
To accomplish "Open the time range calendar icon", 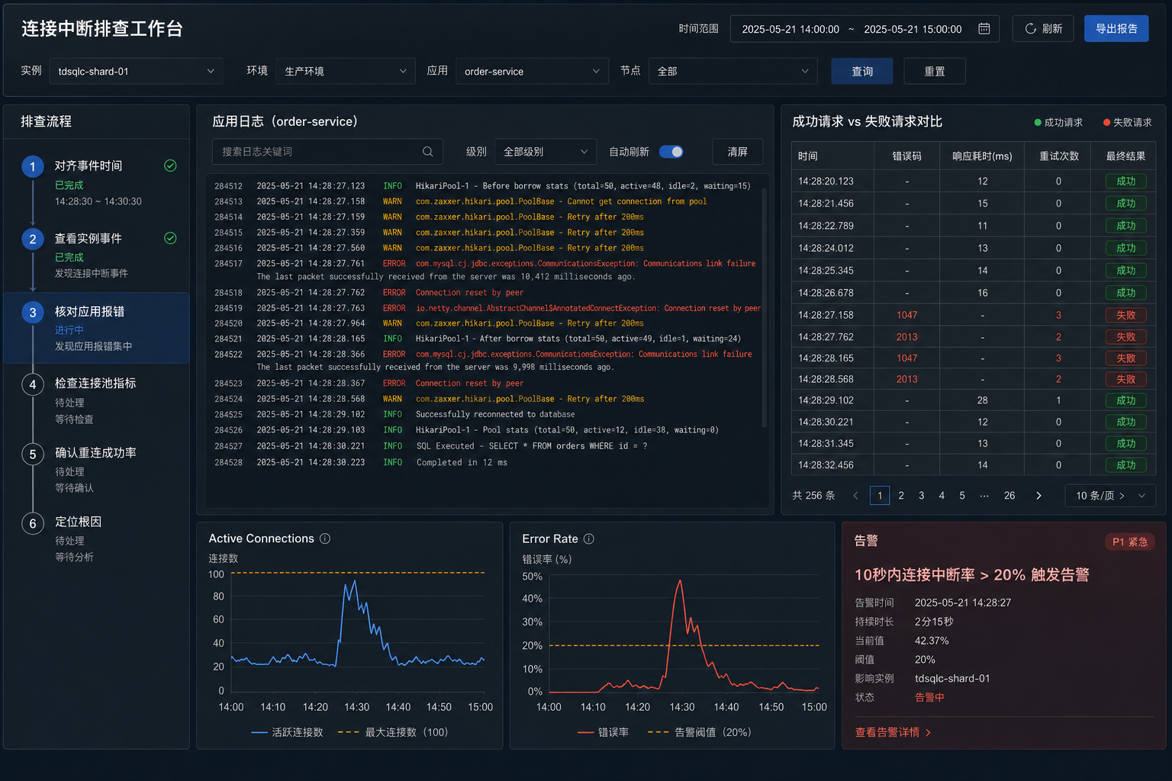I will pyautogui.click(x=984, y=29).
